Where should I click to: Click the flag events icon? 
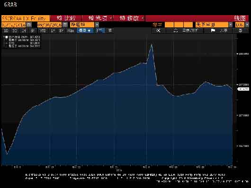pyautogui.click(x=213, y=30)
